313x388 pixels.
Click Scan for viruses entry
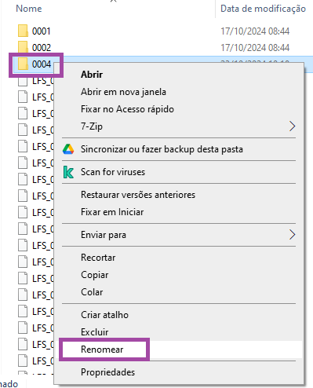click(113, 172)
